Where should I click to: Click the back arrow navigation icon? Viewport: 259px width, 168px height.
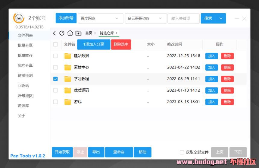point(55,33)
